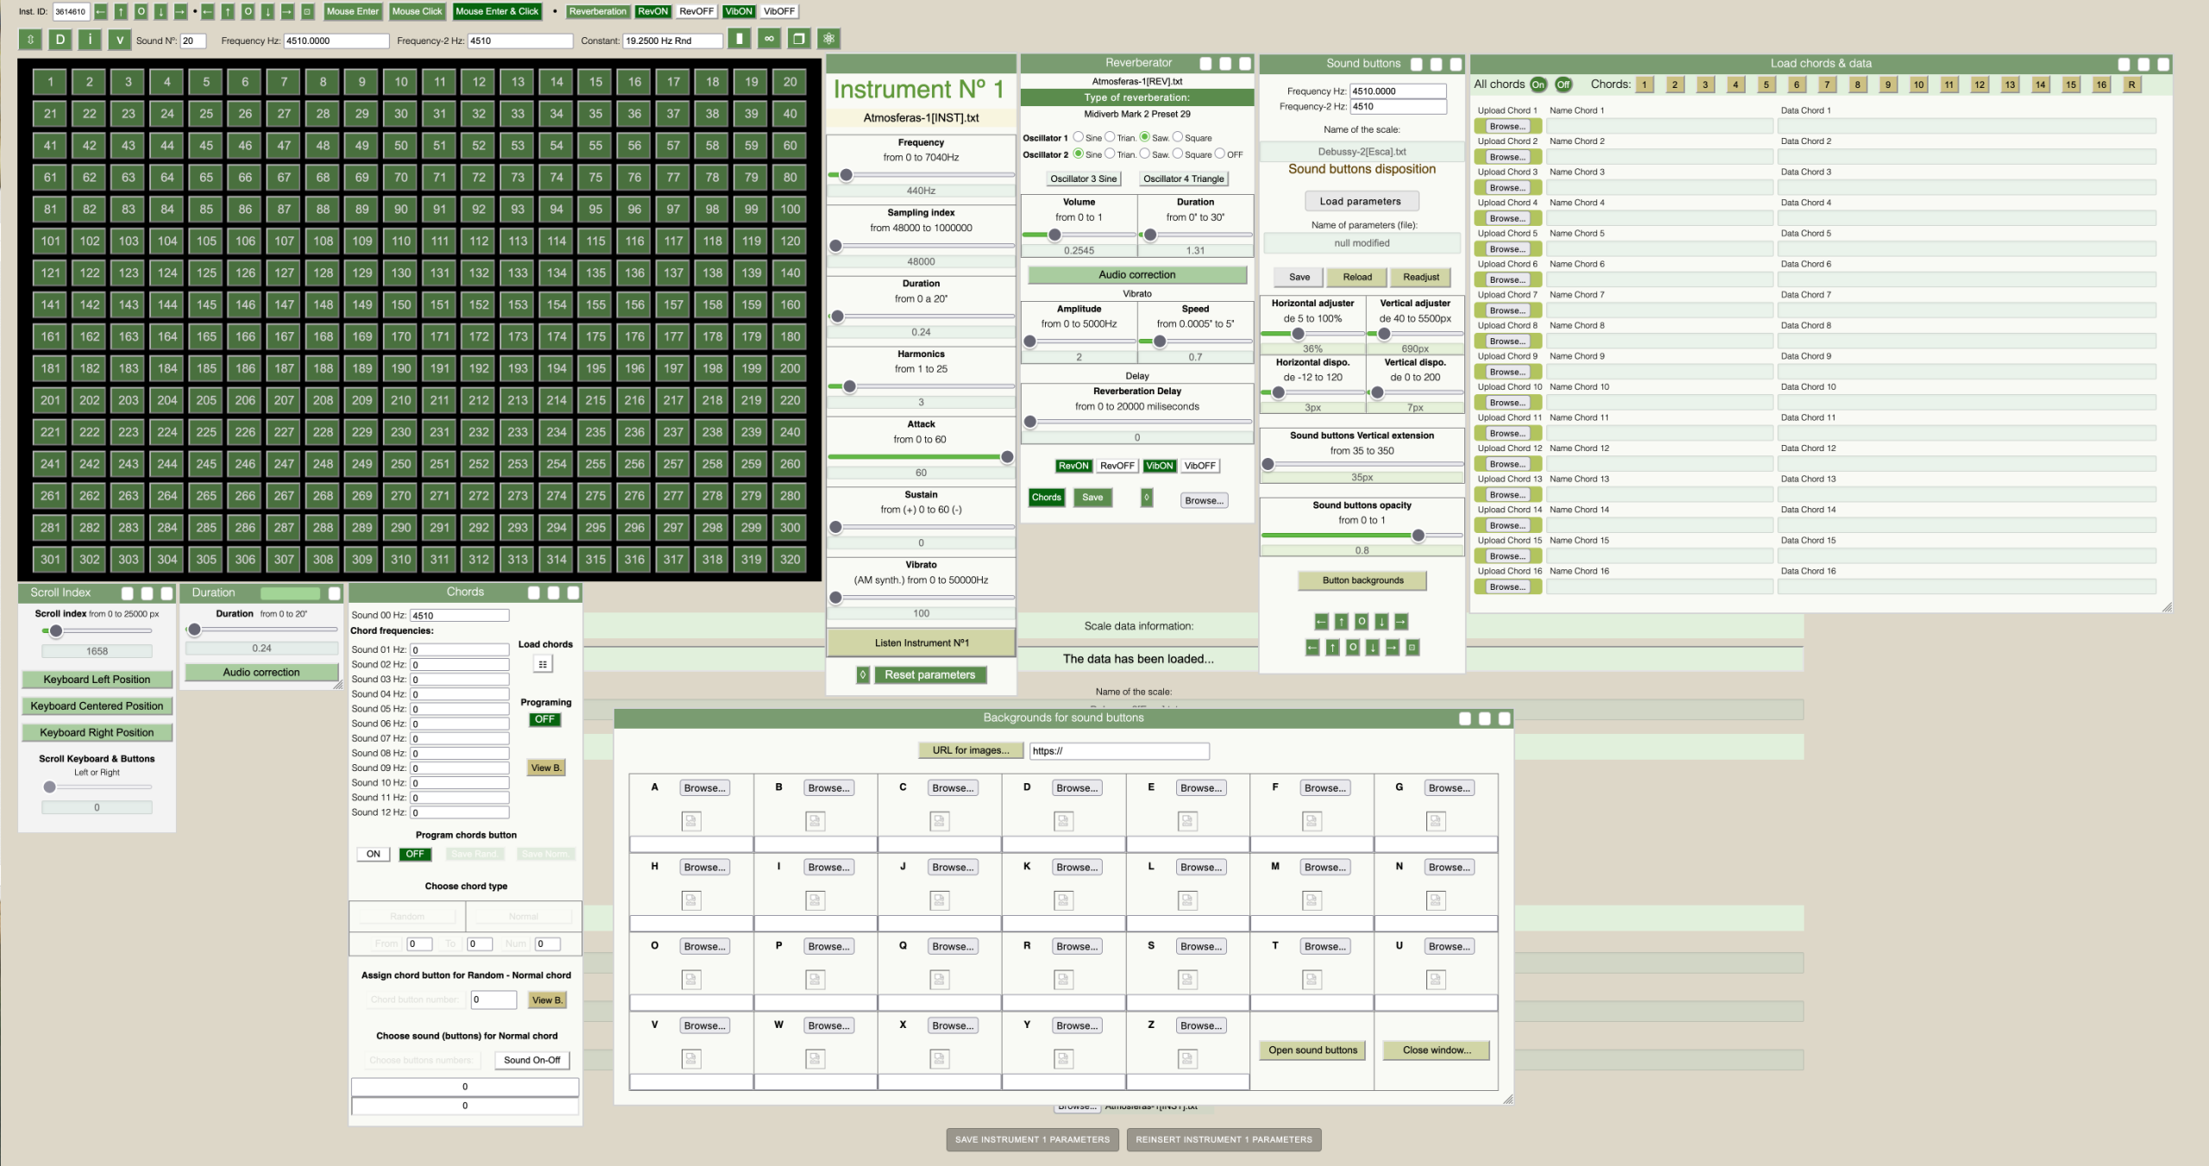The image size is (2209, 1166).
Task: Select Mouse Enter & Click mode
Action: pos(497,11)
